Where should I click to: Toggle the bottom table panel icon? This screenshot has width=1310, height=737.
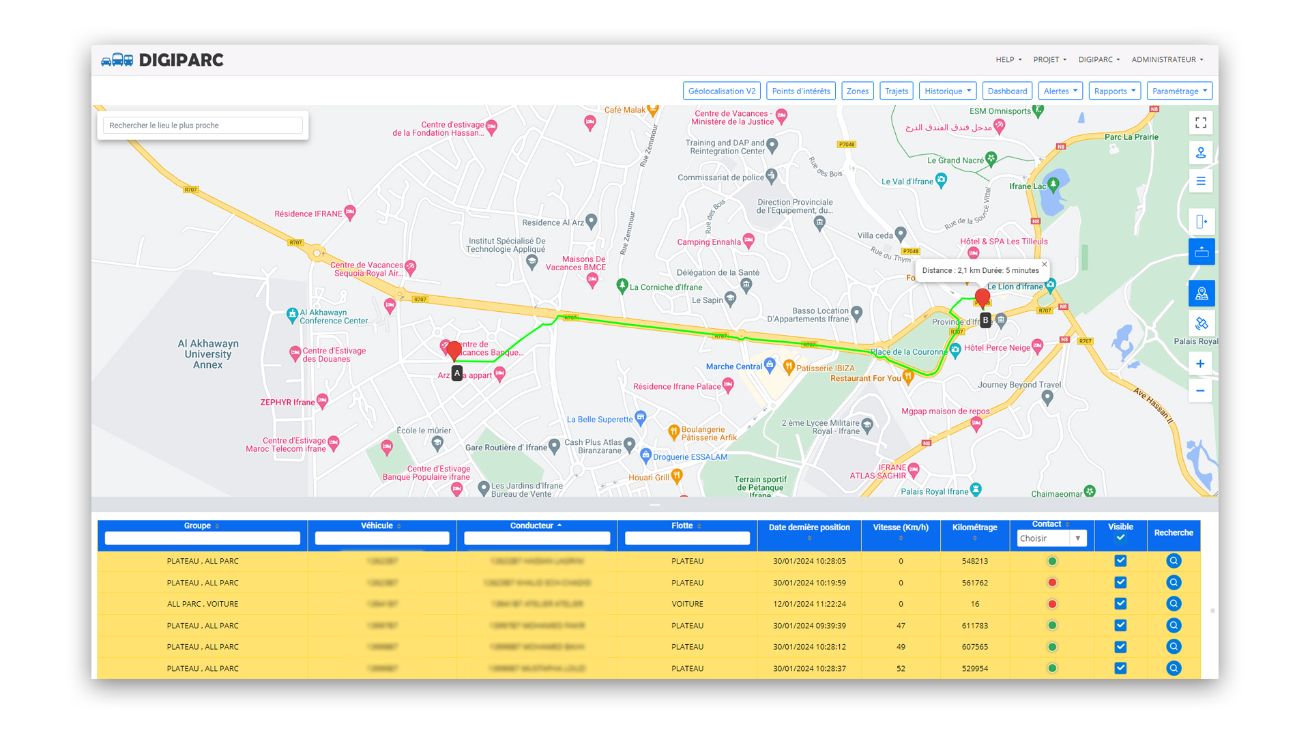pos(1202,252)
